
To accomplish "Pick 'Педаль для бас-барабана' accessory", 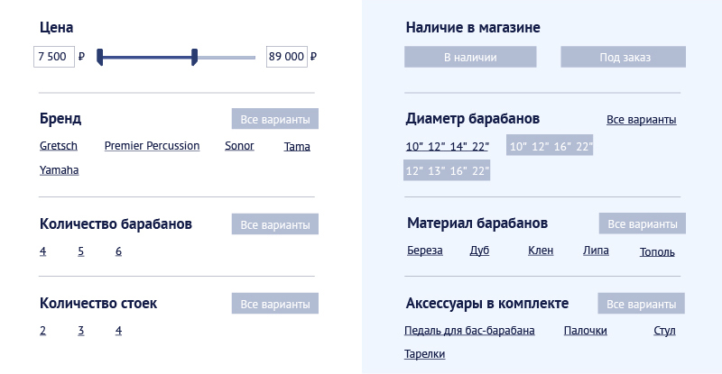I will click(x=469, y=331).
